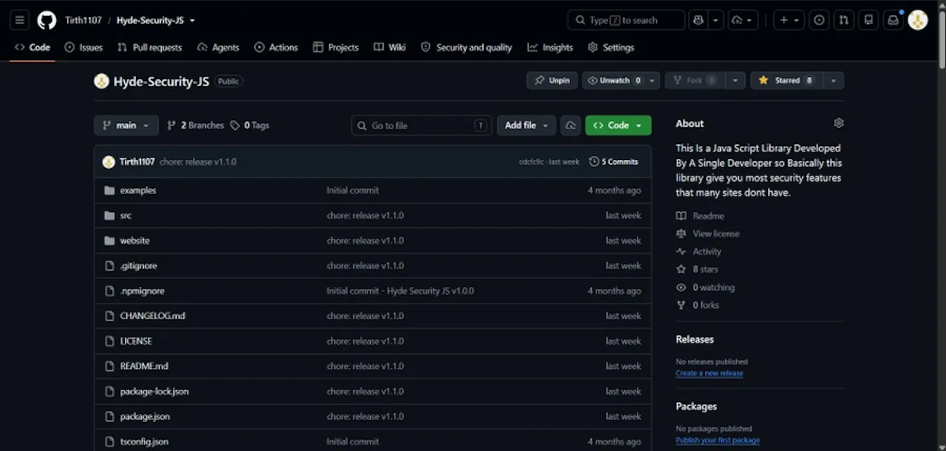The height and width of the screenshot is (451, 946).
Task: Expand the star lists dropdown arrow
Action: pos(833,80)
